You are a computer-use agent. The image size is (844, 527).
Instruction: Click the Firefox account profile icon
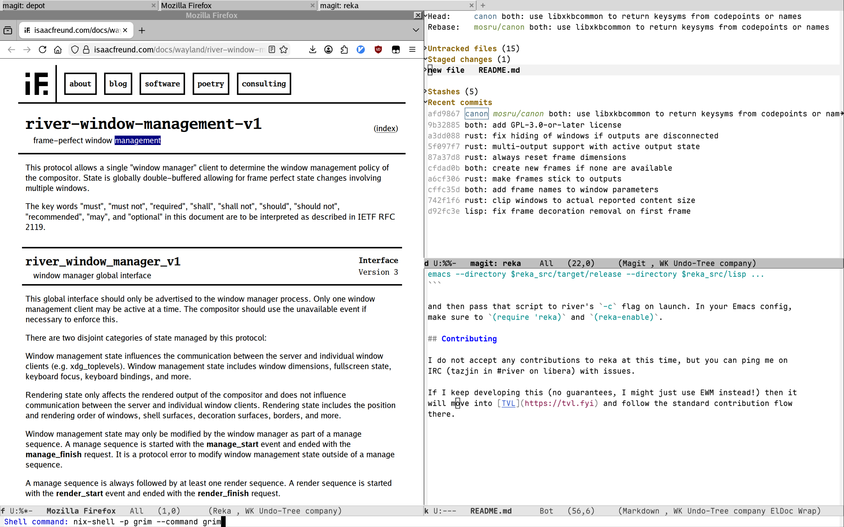(x=329, y=50)
